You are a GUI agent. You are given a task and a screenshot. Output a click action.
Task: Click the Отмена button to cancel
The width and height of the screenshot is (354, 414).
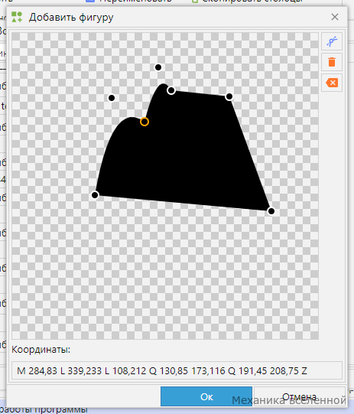(299, 396)
